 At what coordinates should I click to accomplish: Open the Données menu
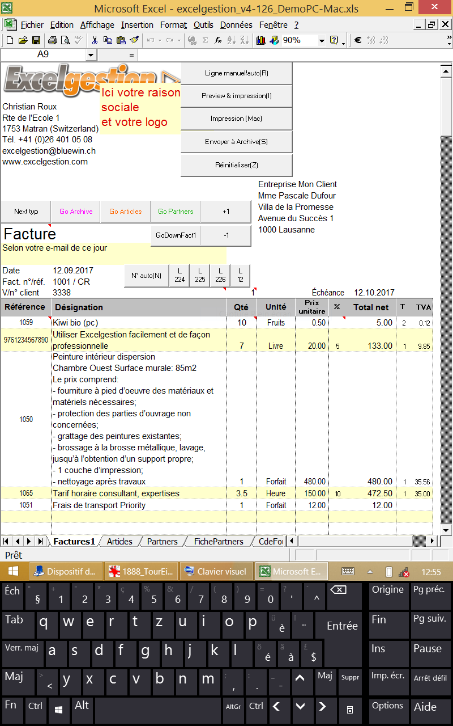[x=236, y=25]
